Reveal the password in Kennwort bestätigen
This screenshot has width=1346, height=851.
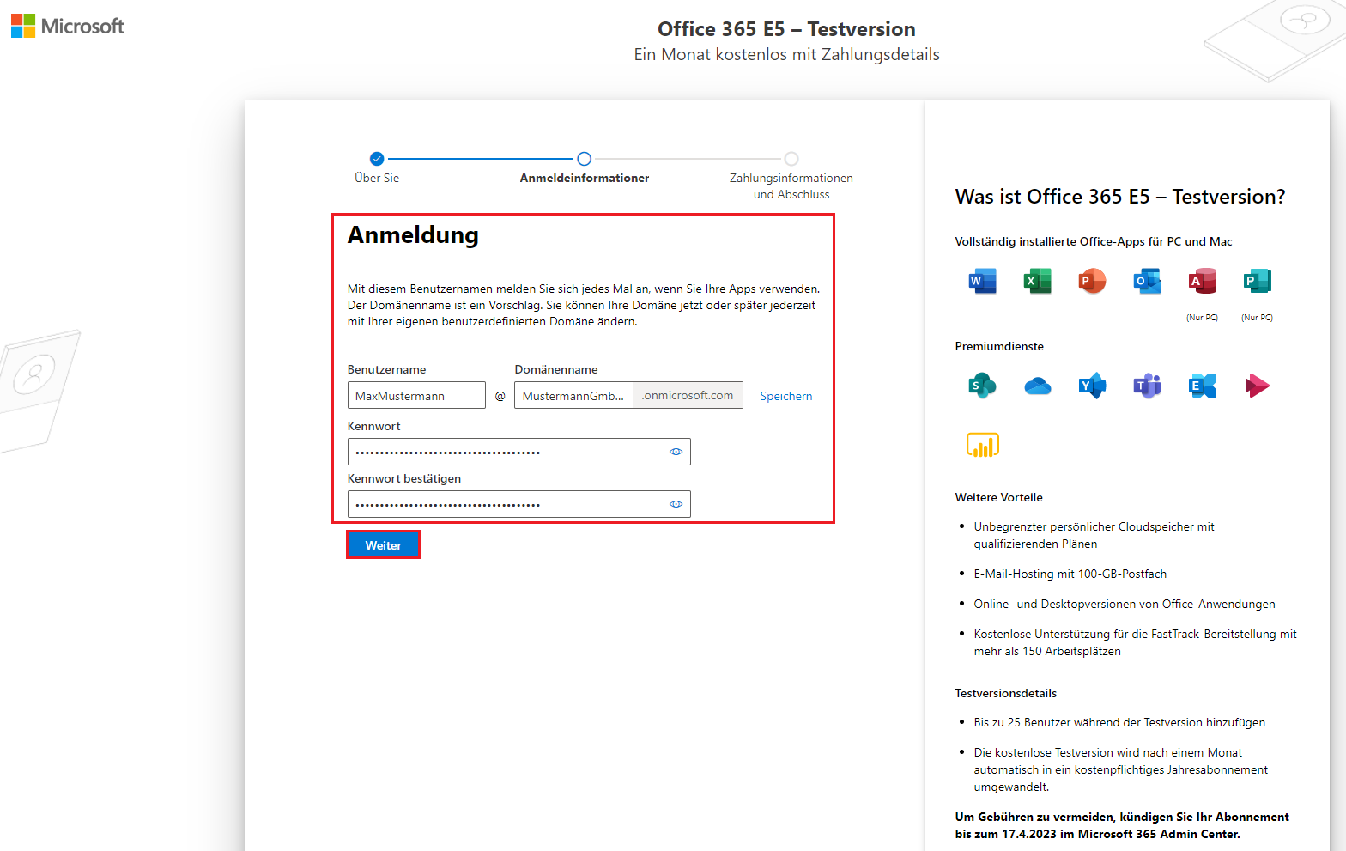click(676, 504)
